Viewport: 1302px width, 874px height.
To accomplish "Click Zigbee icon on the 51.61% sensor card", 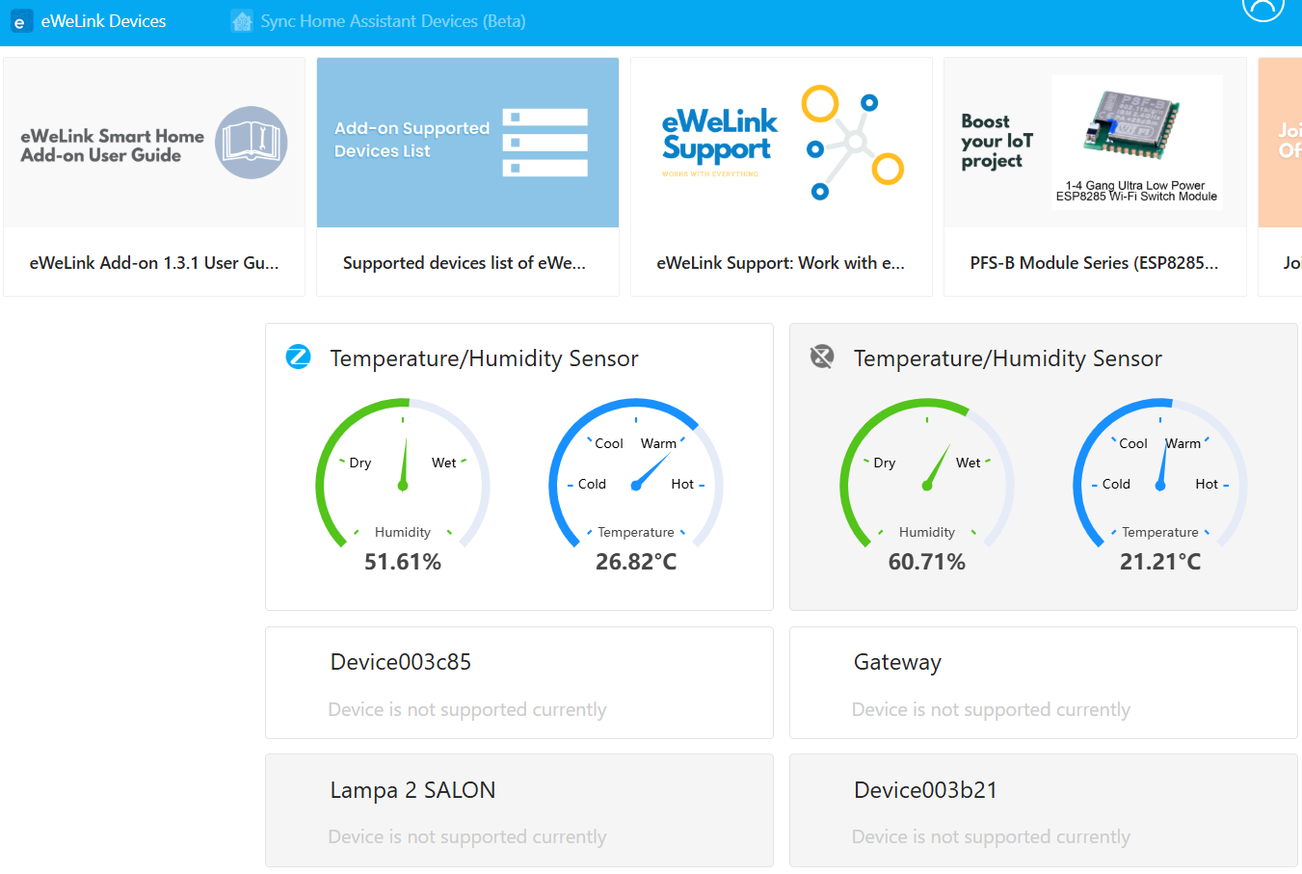I will coord(299,358).
